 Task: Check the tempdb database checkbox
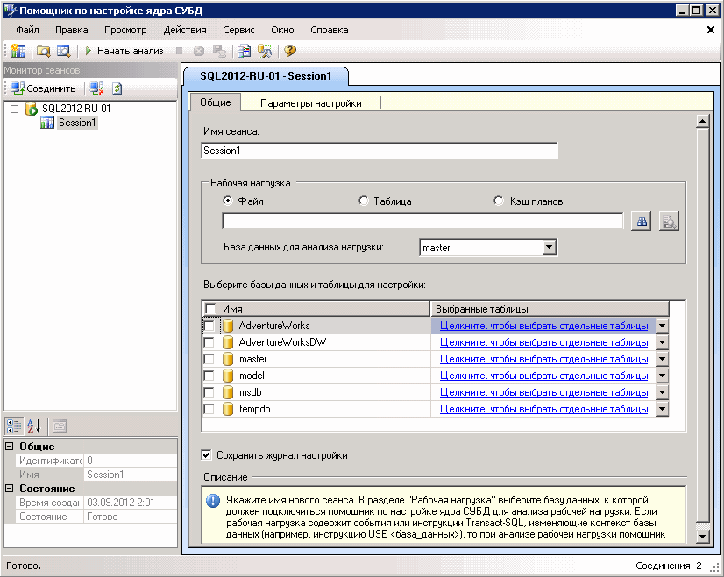click(209, 409)
